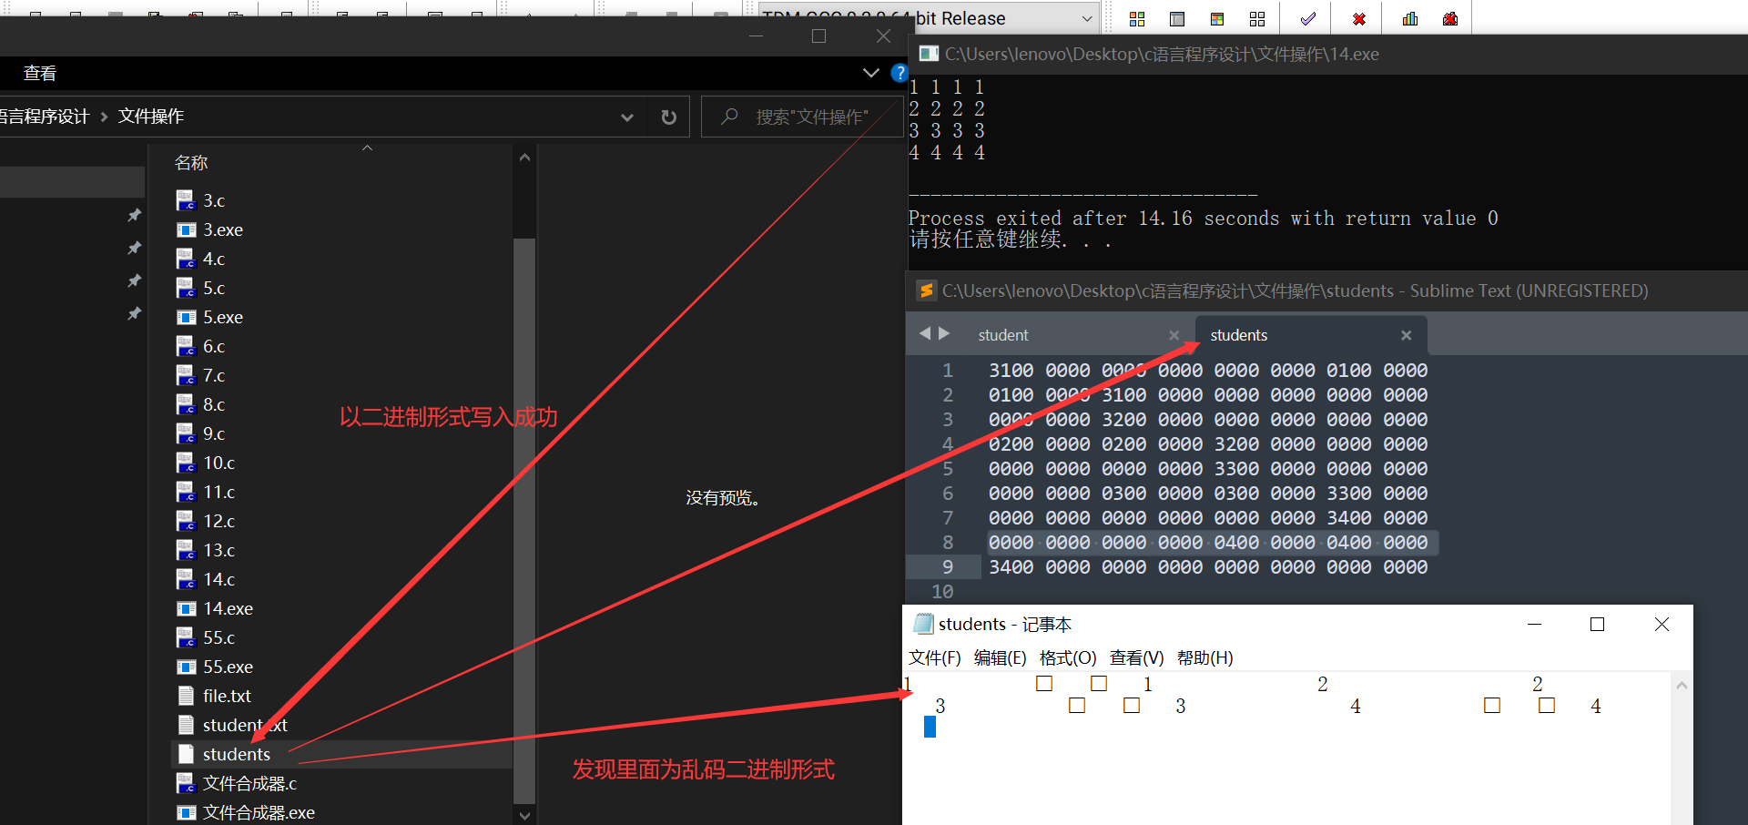Select 文件合成器.exe in the file list

pos(259,812)
